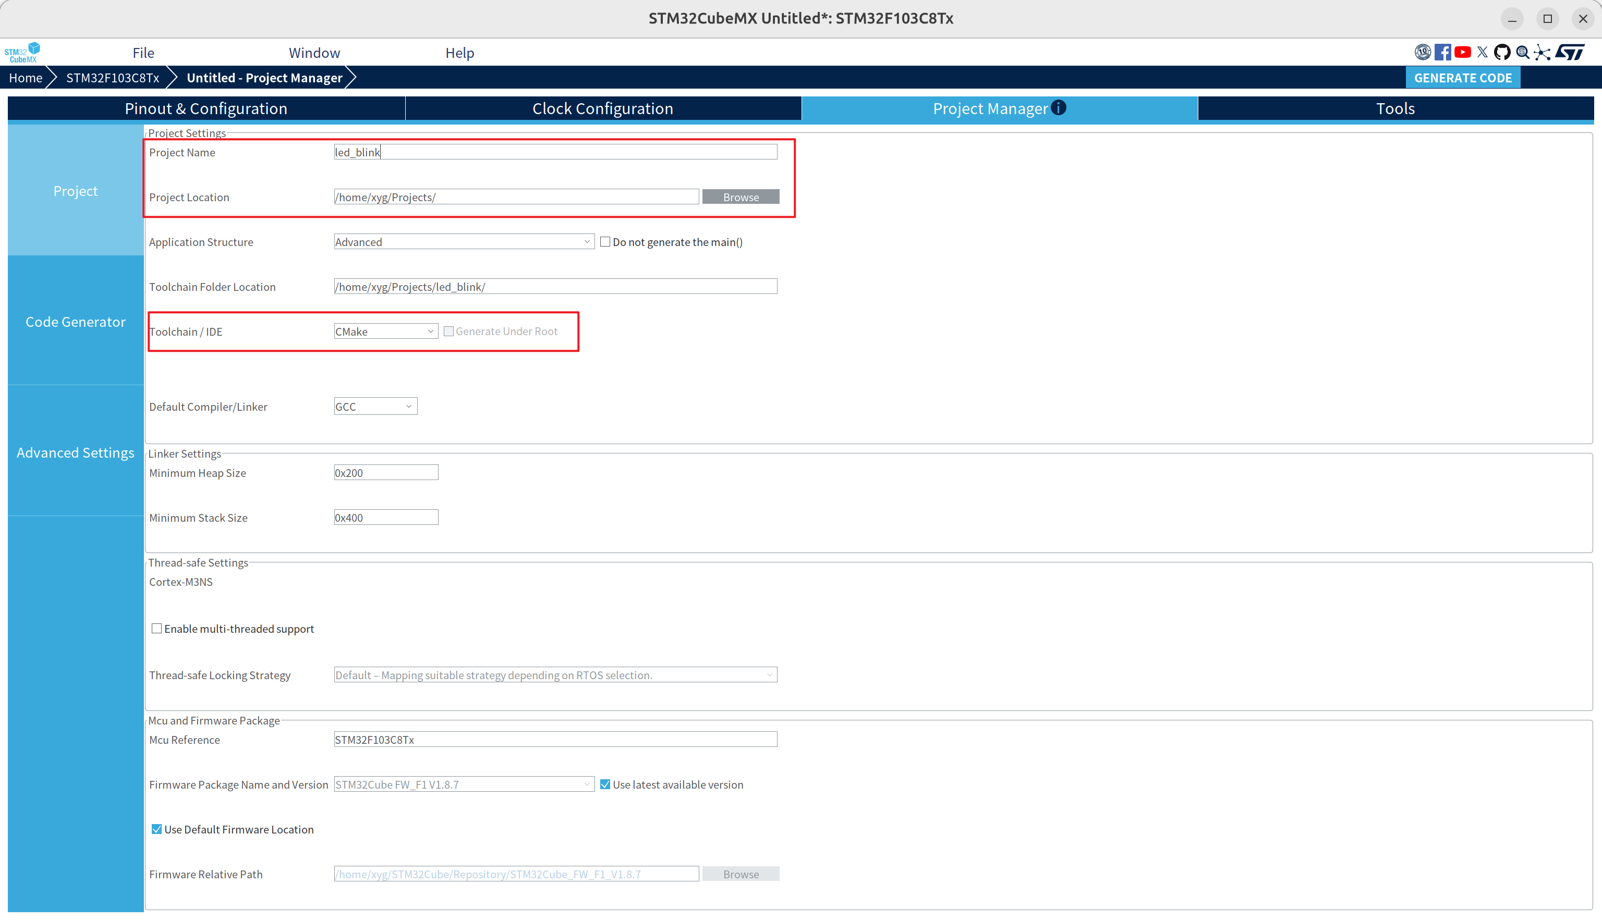Enable Do not generate the main()
Screen dimensions: 1602x920
click(605, 242)
